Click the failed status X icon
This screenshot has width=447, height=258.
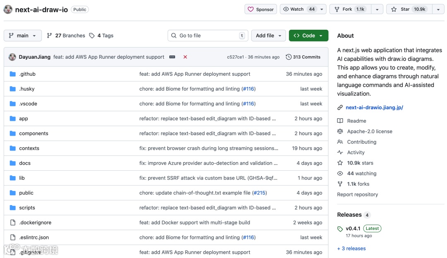pyautogui.click(x=185, y=57)
